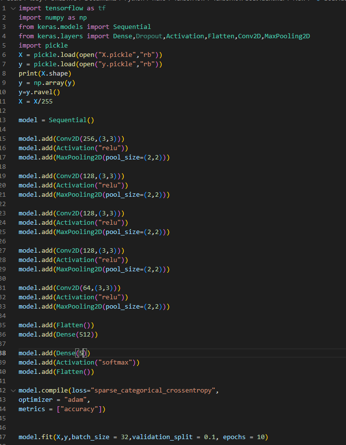The image size is (346, 445).
Task: Click the value 0.1 in model.fit
Action: pos(209,437)
